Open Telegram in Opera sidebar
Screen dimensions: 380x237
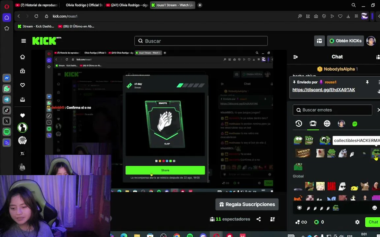click(x=7, y=99)
